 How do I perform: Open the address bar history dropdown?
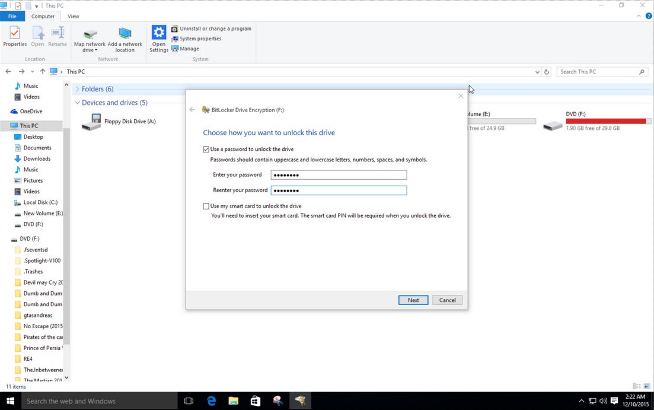tap(537, 72)
